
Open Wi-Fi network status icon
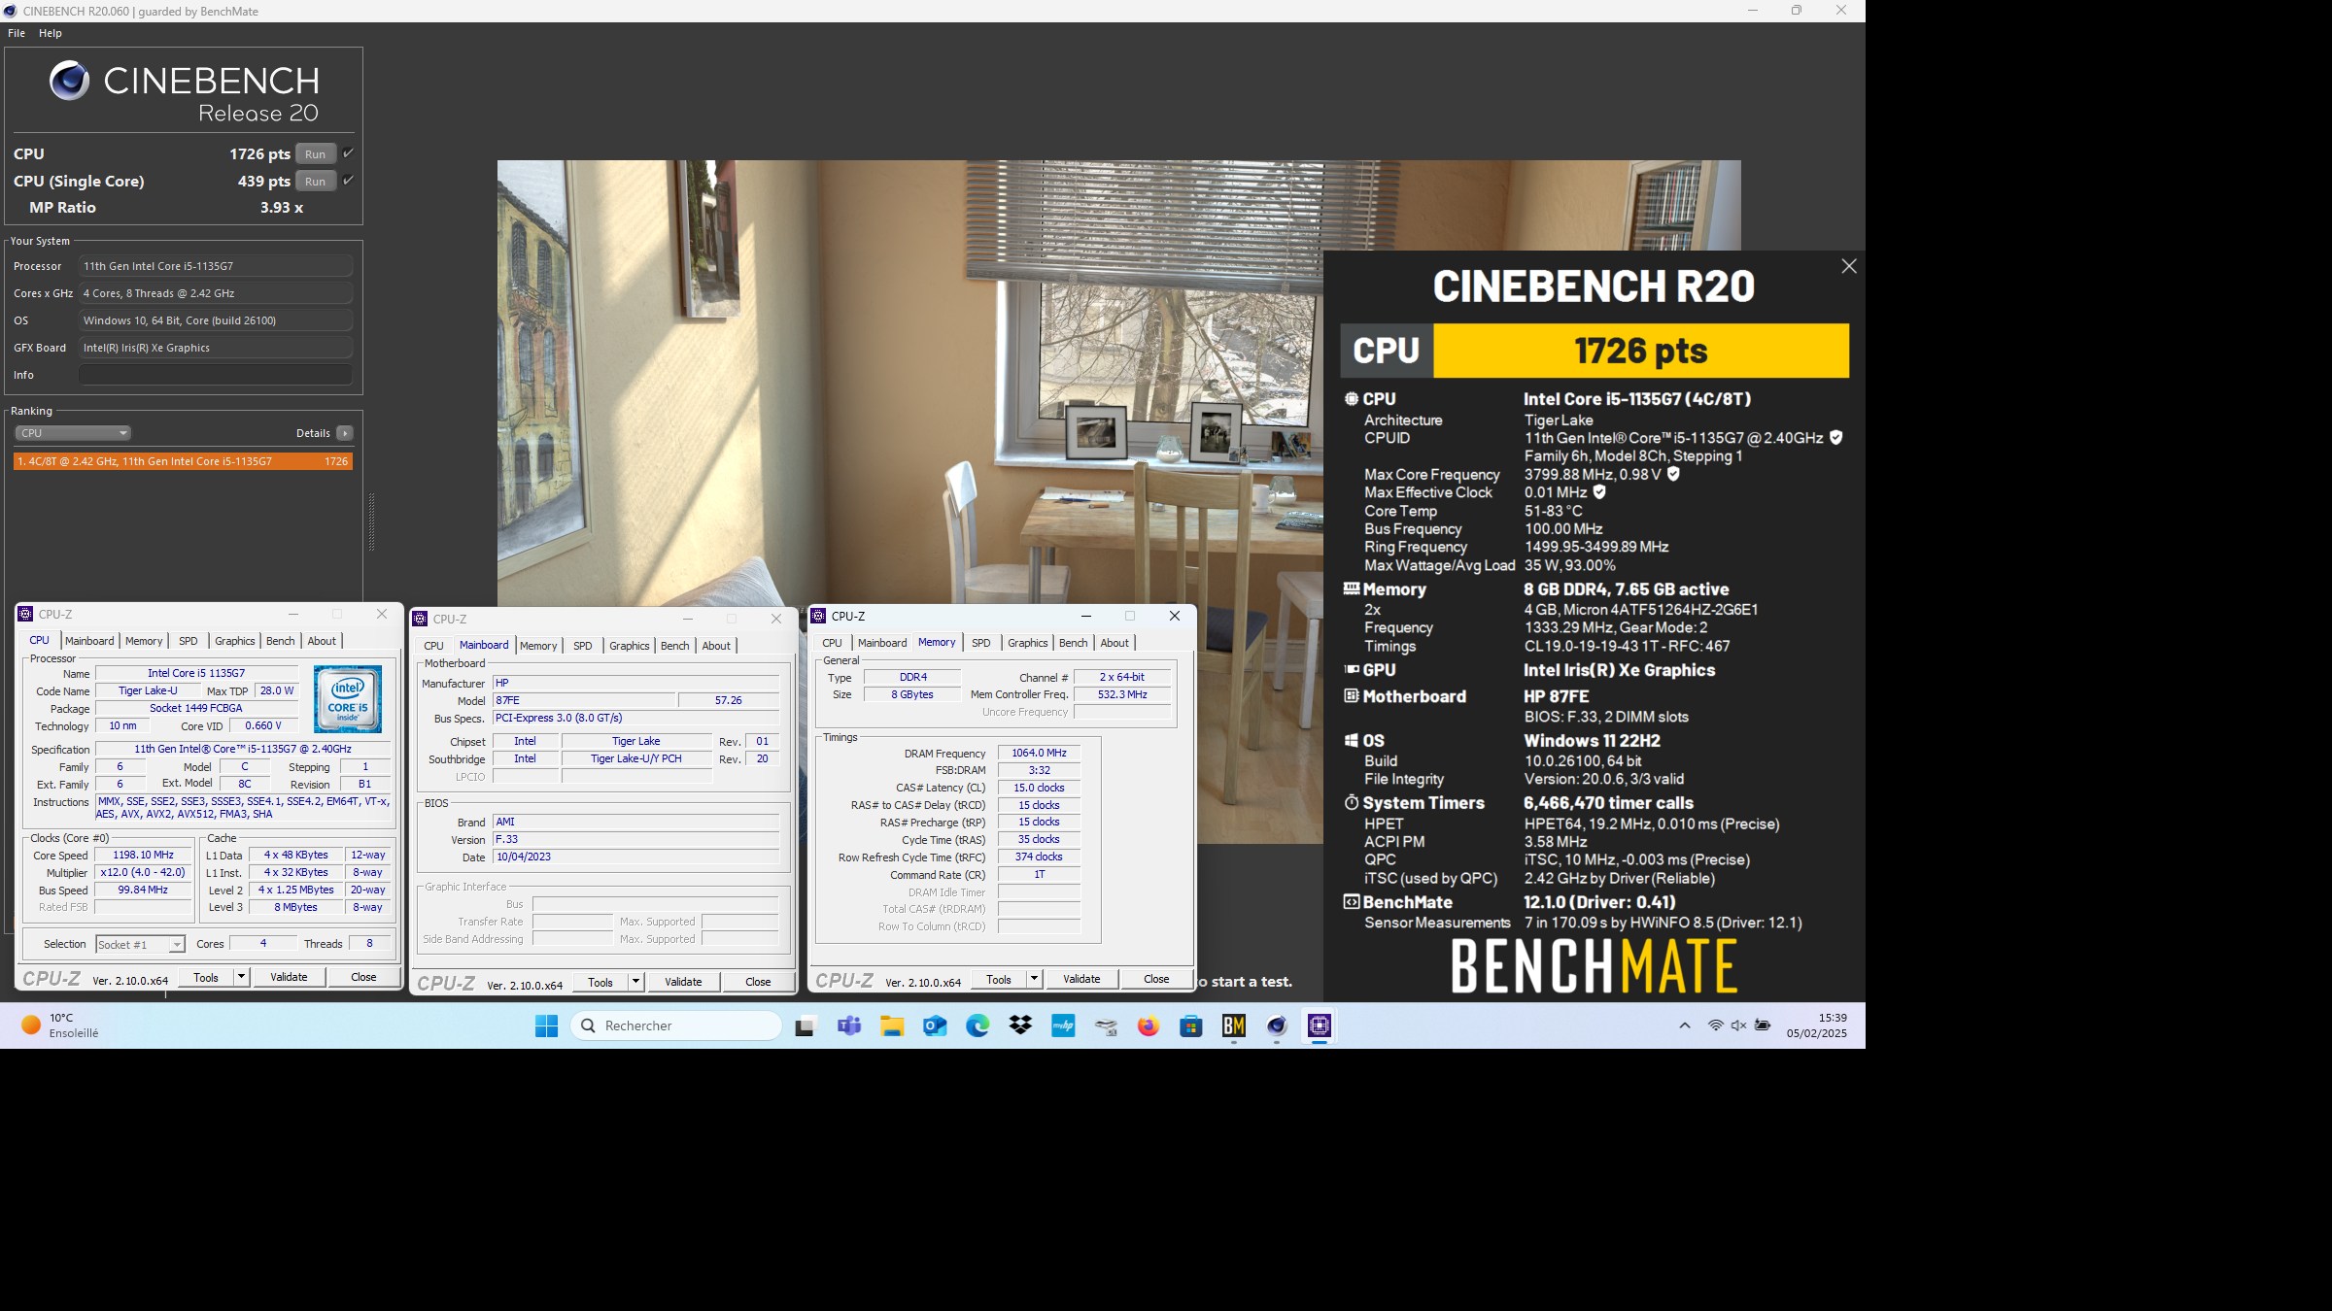point(1716,1025)
